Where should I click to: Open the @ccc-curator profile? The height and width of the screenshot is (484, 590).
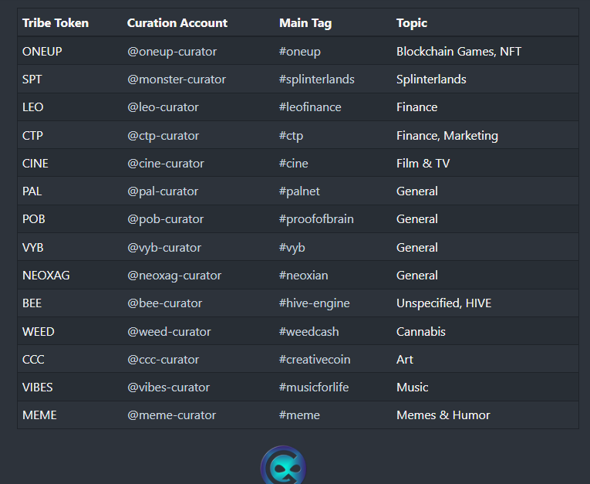click(x=163, y=360)
